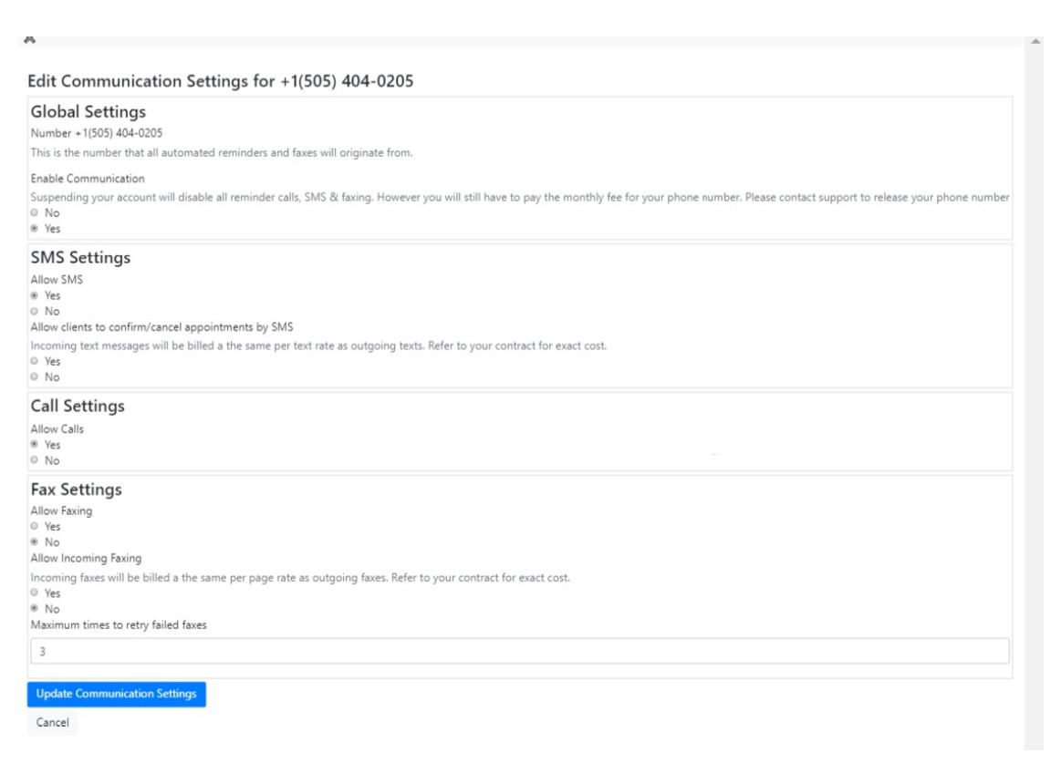Image resolution: width=1061 pixels, height=763 pixels.
Task: Select No for Enable Communication
Action: pos(35,212)
